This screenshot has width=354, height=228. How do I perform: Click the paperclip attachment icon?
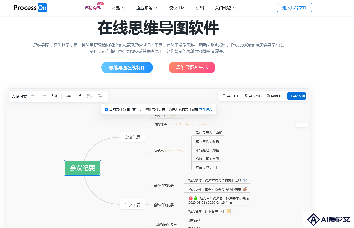[245, 189]
